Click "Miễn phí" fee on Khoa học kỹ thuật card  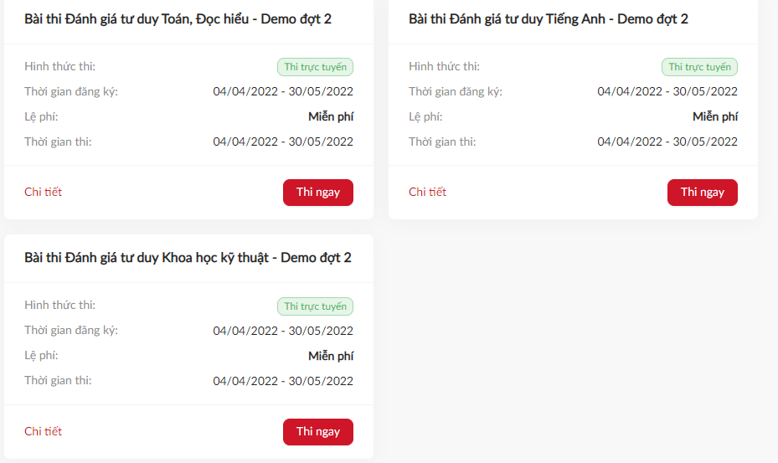tap(331, 356)
